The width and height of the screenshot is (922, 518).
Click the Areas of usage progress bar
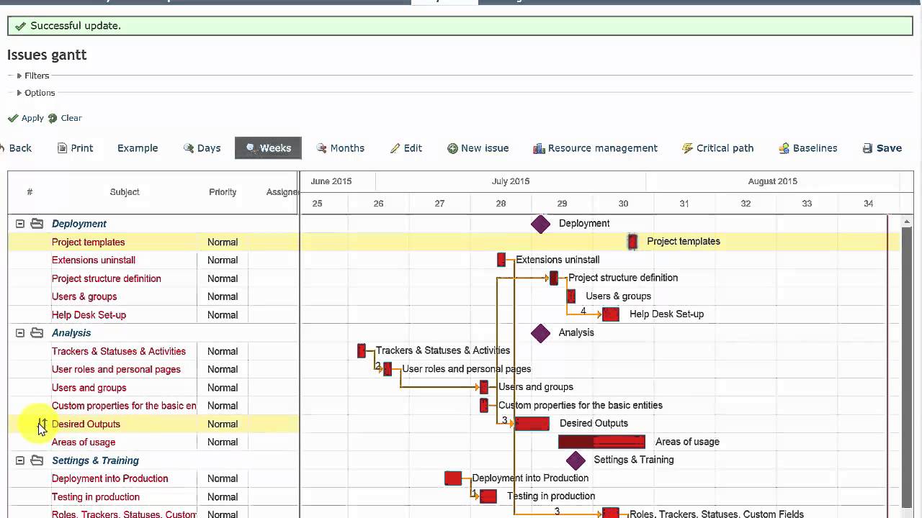601,442
